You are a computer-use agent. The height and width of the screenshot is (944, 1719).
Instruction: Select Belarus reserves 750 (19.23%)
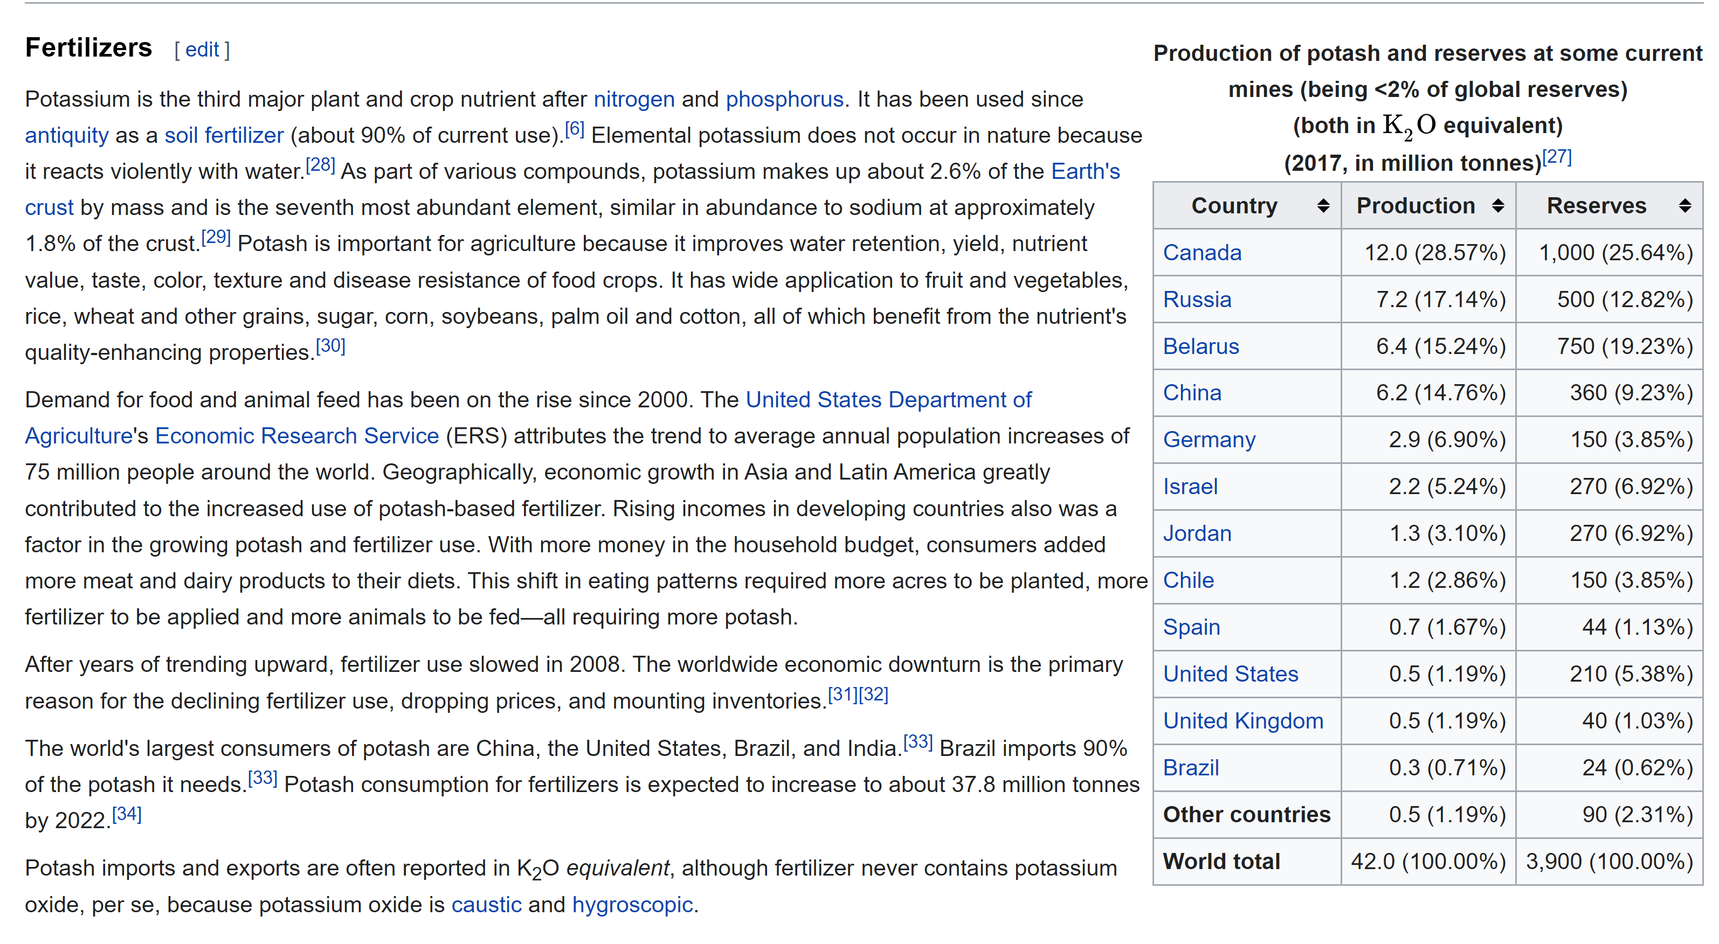(x=1610, y=346)
